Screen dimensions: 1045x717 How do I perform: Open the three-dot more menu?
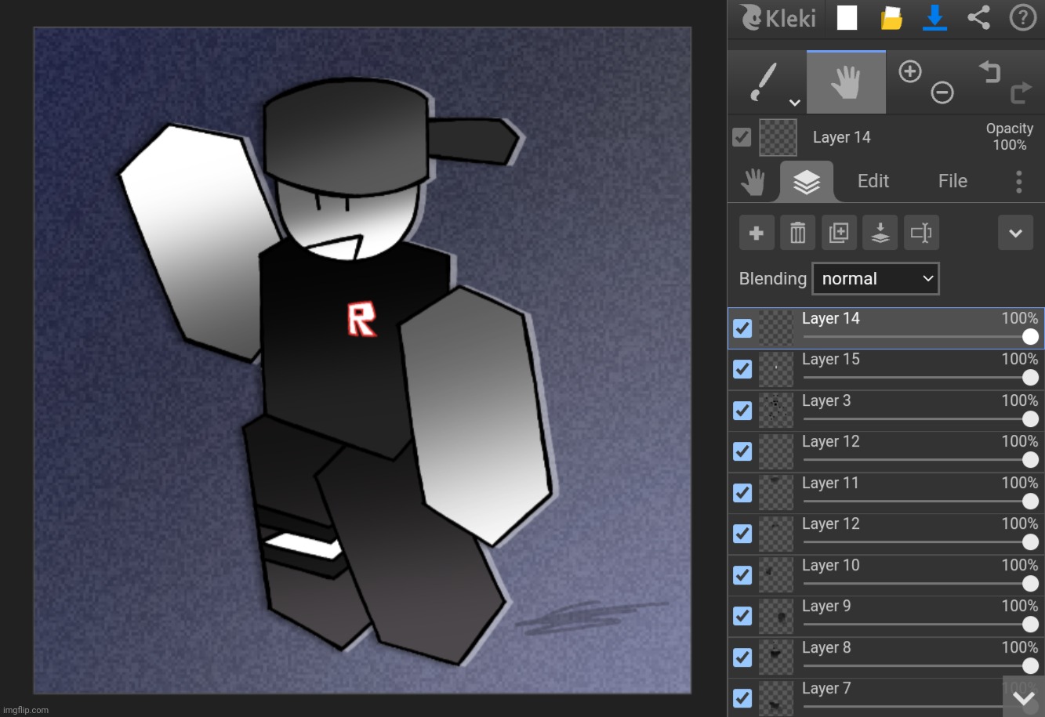tap(1018, 182)
